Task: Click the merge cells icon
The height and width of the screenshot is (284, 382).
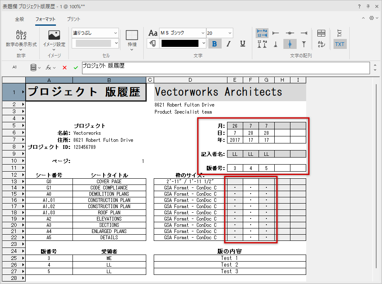Action: (x=321, y=33)
